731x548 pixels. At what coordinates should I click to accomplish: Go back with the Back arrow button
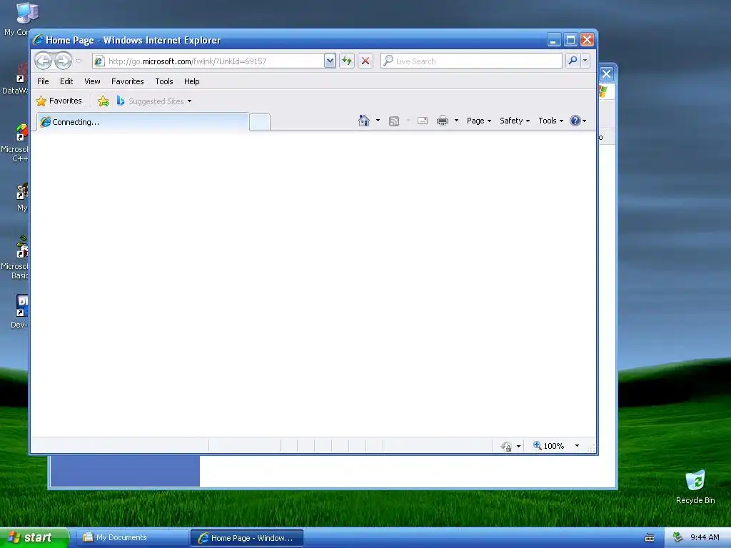pyautogui.click(x=43, y=61)
